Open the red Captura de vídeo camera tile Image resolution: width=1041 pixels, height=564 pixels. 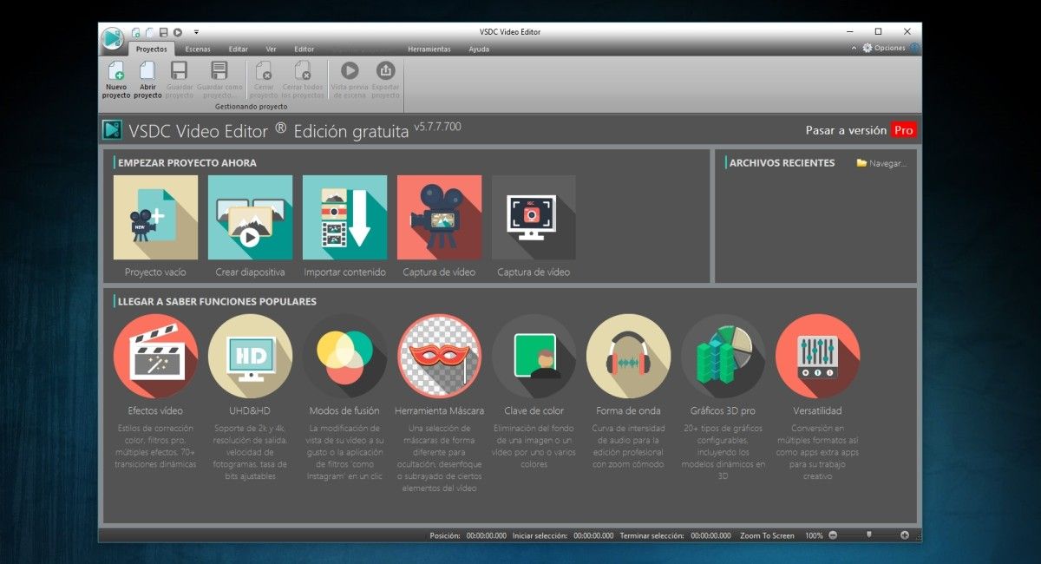tap(439, 218)
